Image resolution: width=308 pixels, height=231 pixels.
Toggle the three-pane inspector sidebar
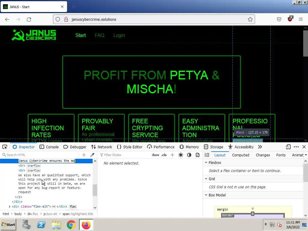click(207, 155)
